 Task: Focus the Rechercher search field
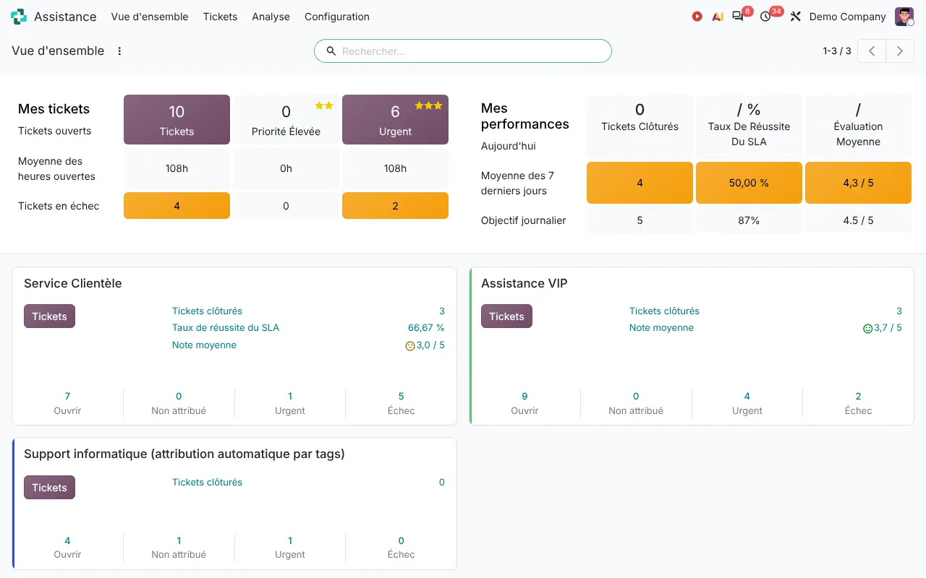pyautogui.click(x=472, y=51)
